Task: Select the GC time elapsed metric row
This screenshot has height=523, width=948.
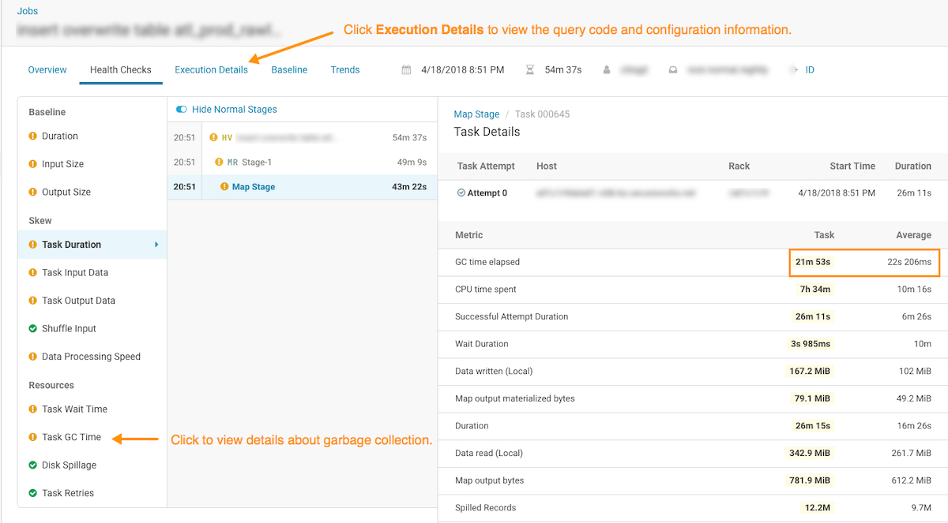Action: coord(487,262)
